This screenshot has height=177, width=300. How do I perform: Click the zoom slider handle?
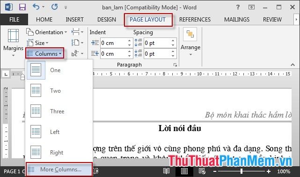(241, 171)
